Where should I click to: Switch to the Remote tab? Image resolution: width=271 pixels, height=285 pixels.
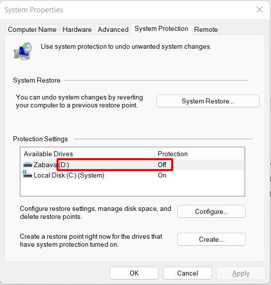click(205, 29)
